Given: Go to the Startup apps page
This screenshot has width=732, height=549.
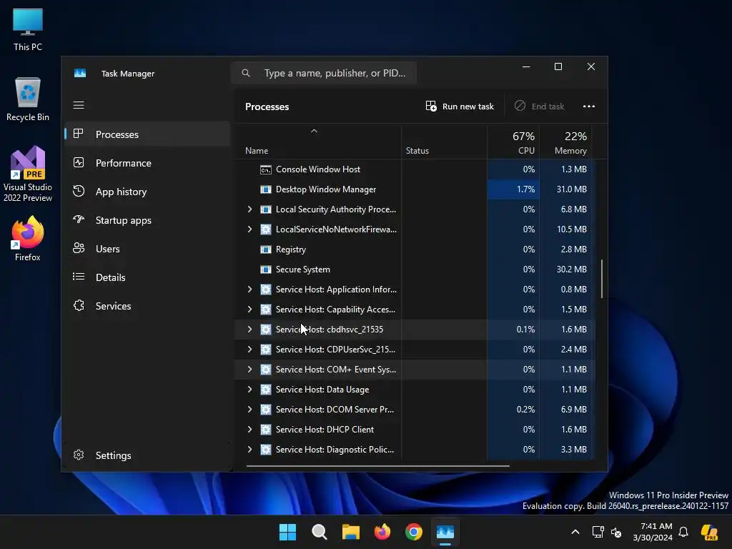Looking at the screenshot, I should coord(147,220).
